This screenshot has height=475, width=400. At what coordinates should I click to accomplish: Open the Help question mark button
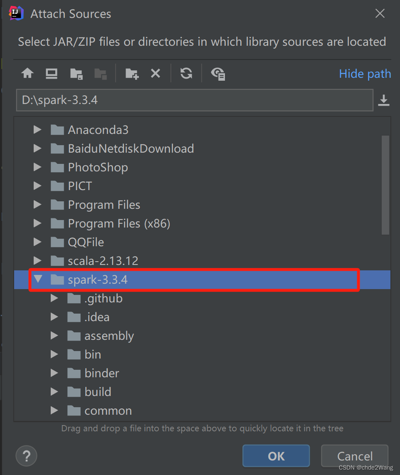point(26,455)
